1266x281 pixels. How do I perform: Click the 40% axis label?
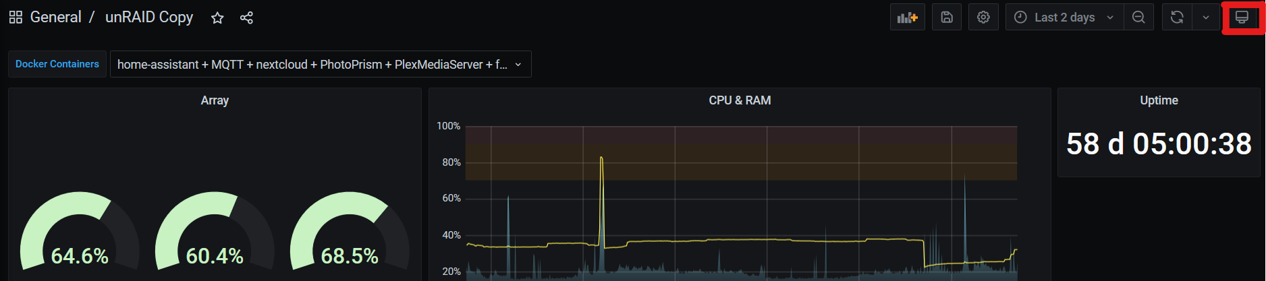(451, 235)
